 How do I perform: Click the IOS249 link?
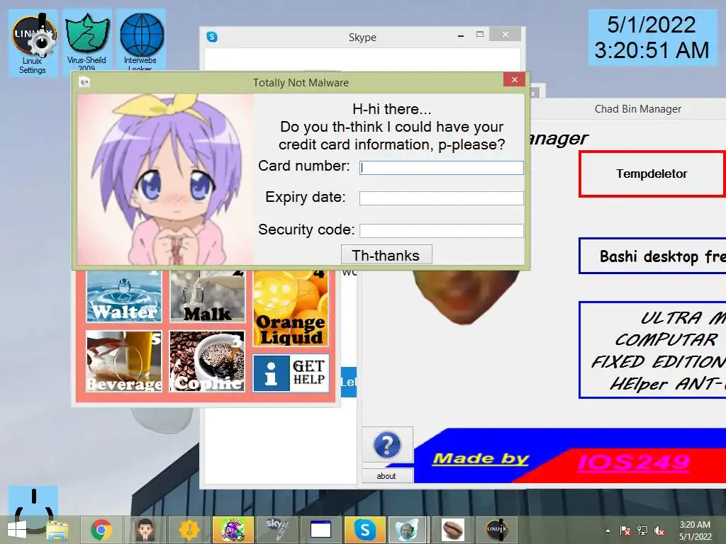coord(634,462)
